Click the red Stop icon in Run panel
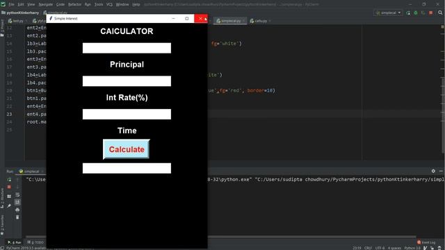Image resolution: width=445 pixels, height=250 pixels. click(9, 187)
